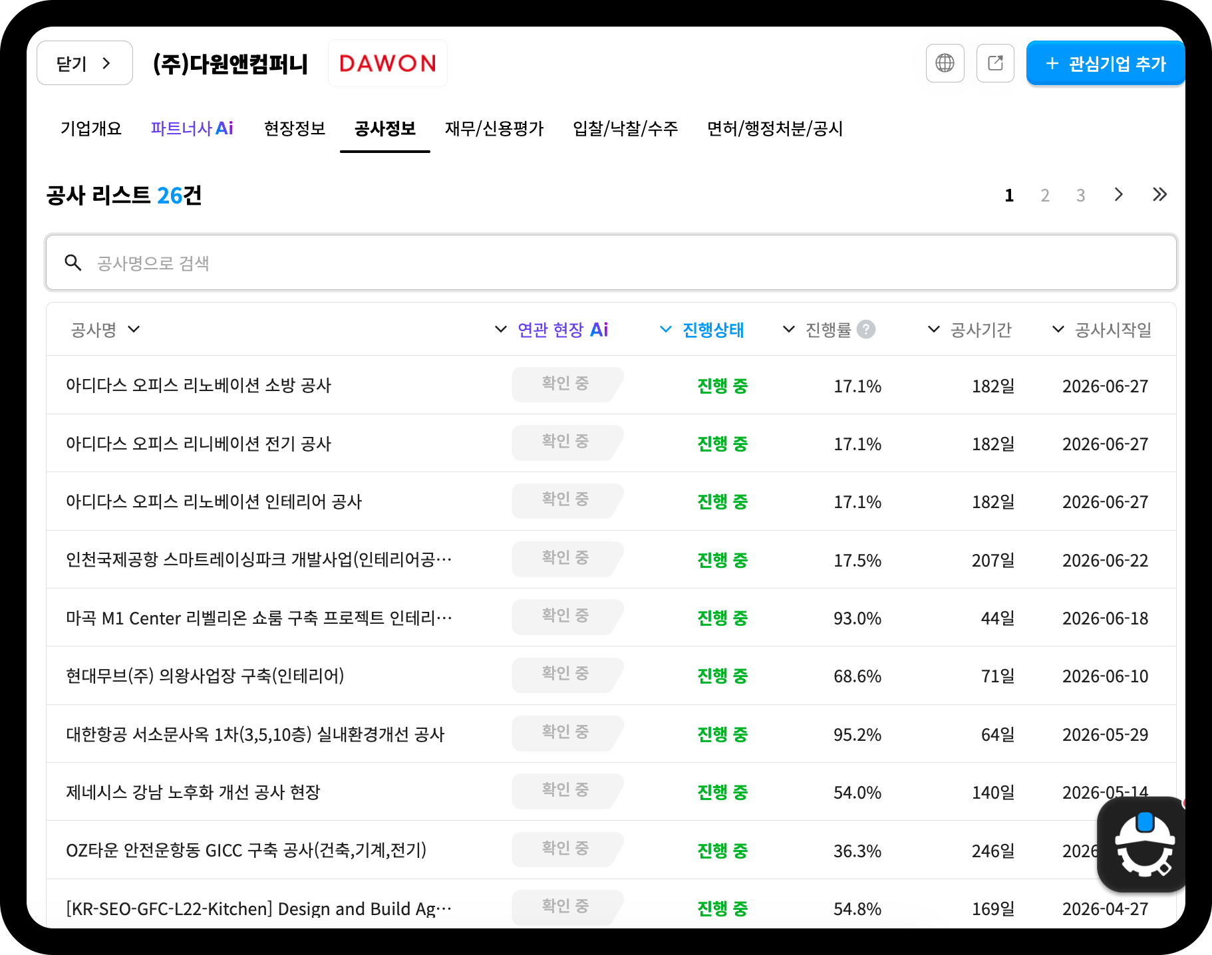
Task: Sort by 공사기간 column chevron
Action: point(934,329)
